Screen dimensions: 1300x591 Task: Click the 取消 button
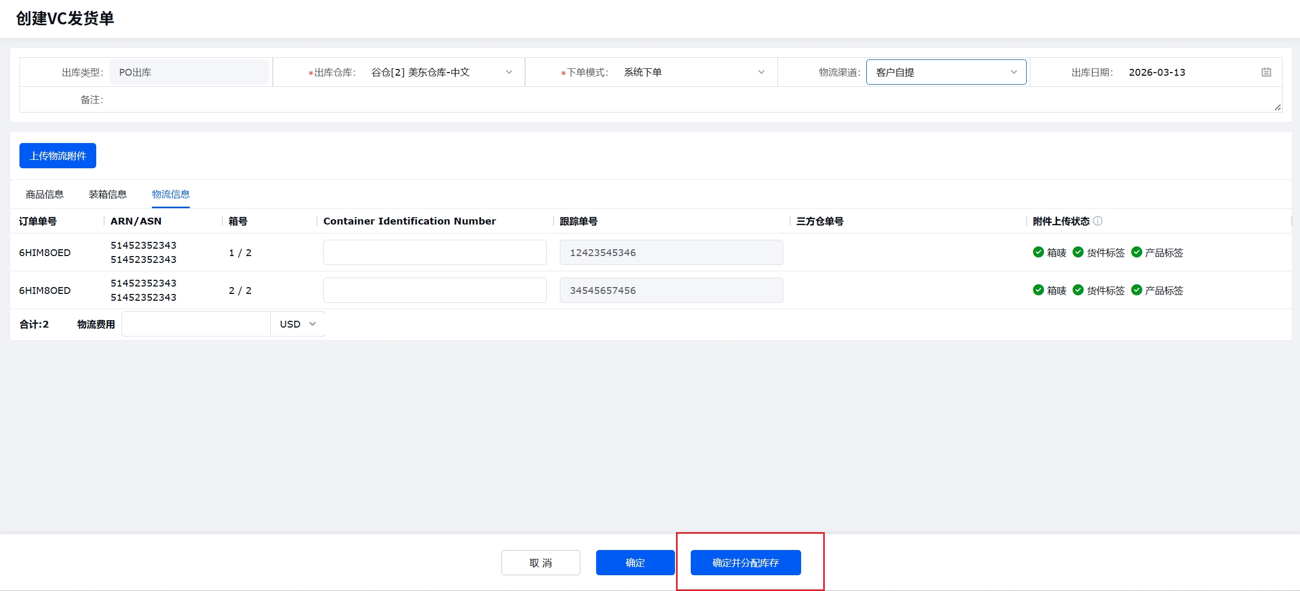pos(540,563)
